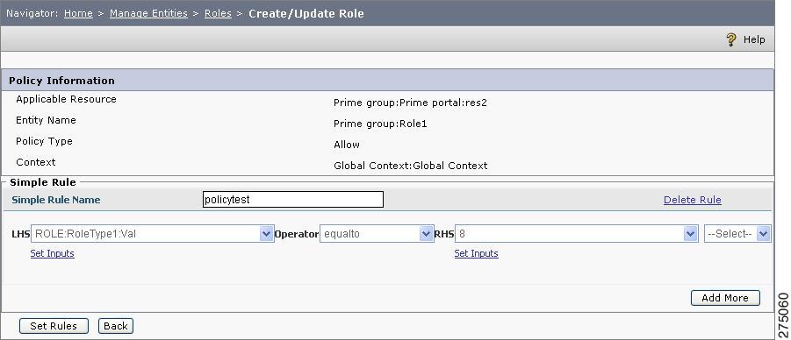791x340 pixels.
Task: Navigate to Roles breadcrumb link
Action: (x=218, y=14)
